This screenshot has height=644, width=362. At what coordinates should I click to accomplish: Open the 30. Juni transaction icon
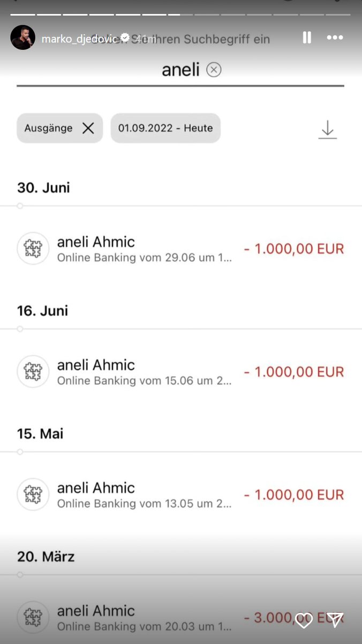click(33, 248)
